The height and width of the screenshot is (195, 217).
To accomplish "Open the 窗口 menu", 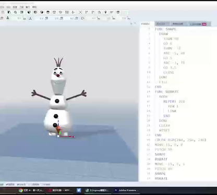I will click(28, 7).
